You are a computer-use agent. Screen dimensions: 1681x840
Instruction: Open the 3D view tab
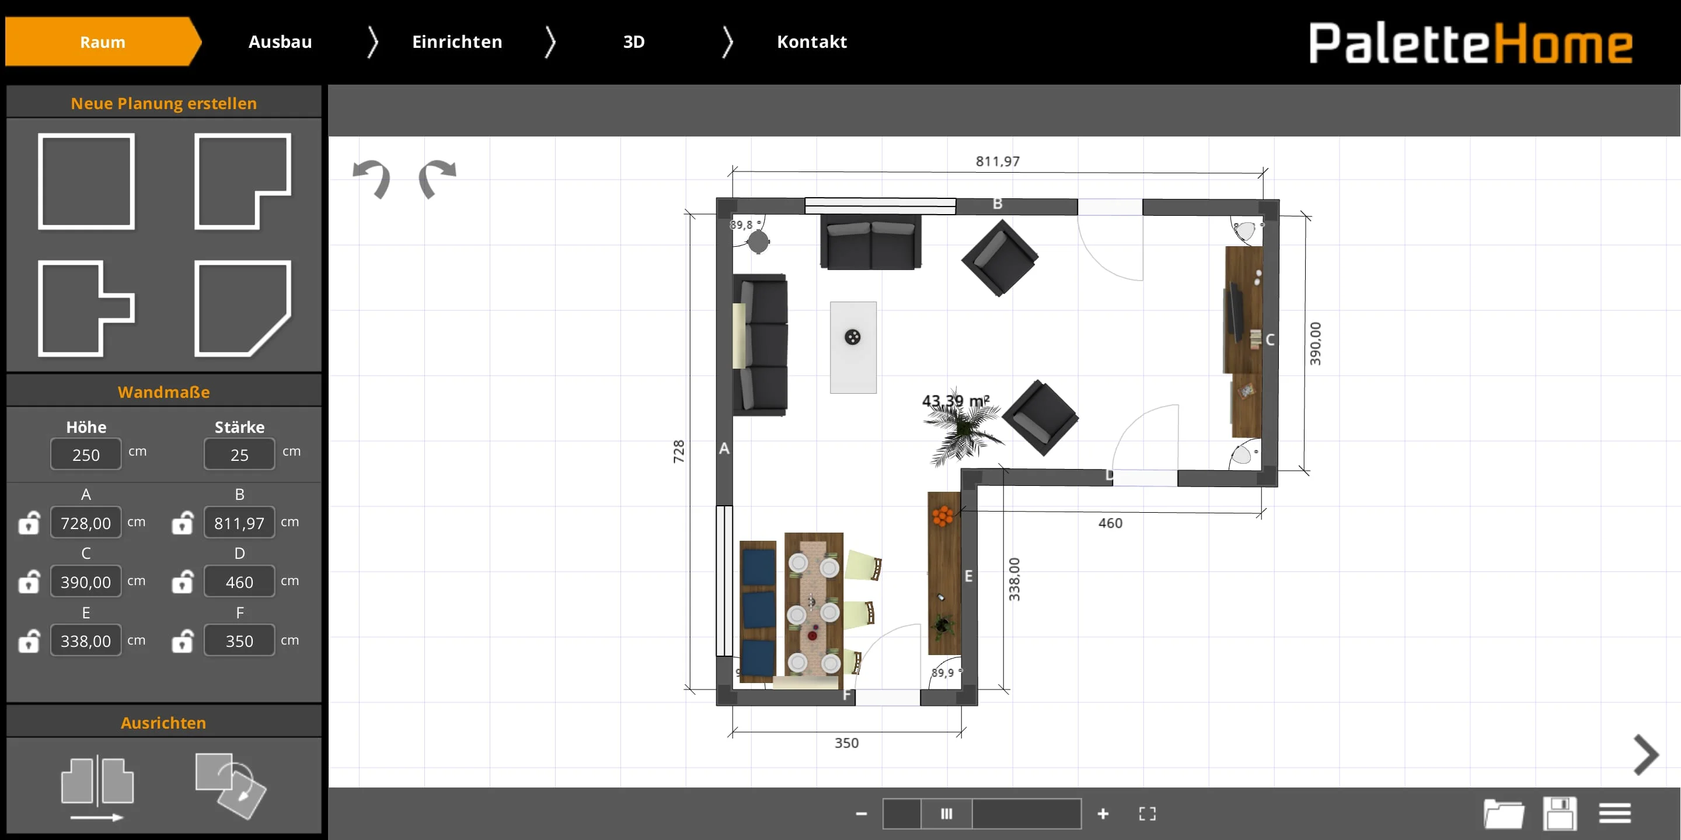tap(634, 42)
